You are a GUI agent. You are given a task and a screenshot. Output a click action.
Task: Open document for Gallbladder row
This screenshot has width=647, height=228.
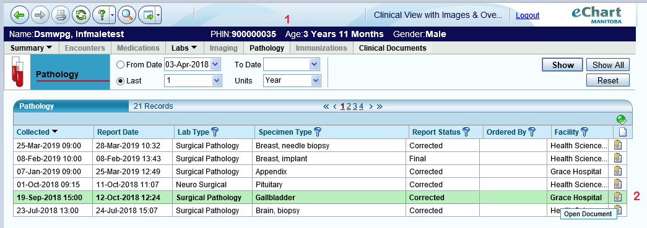click(617, 197)
